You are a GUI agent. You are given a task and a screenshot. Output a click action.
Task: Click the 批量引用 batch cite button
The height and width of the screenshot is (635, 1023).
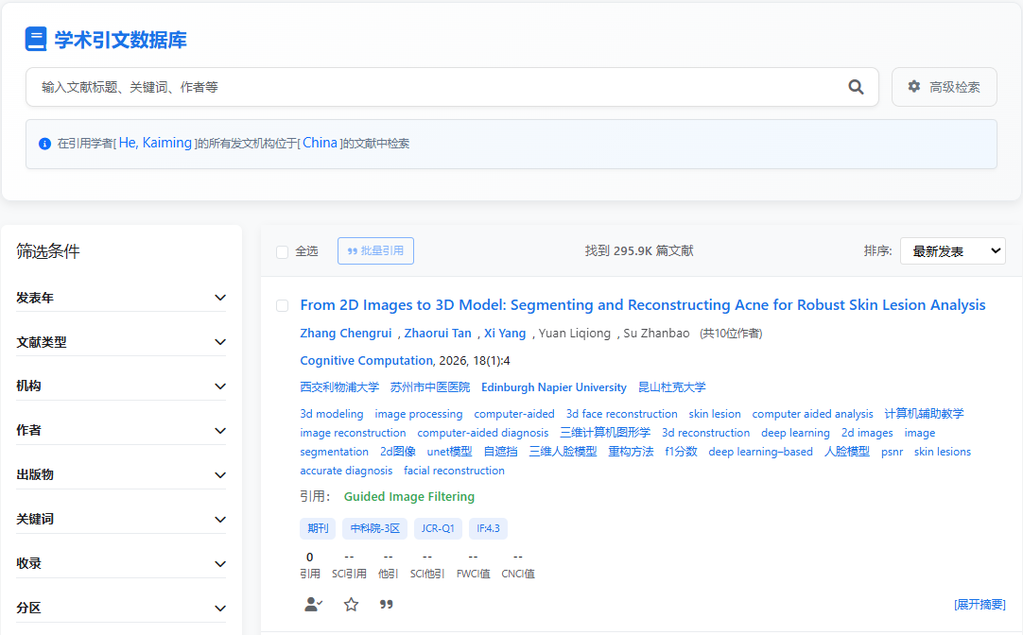click(375, 250)
